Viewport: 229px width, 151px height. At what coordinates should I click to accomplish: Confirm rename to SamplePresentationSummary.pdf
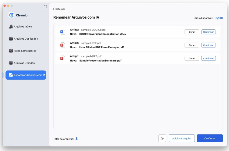pyautogui.click(x=208, y=58)
